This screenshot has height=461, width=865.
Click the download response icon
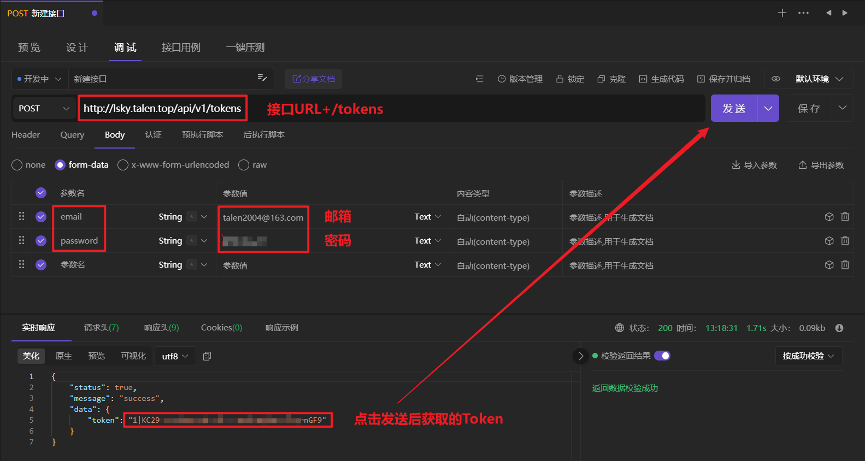tap(839, 328)
